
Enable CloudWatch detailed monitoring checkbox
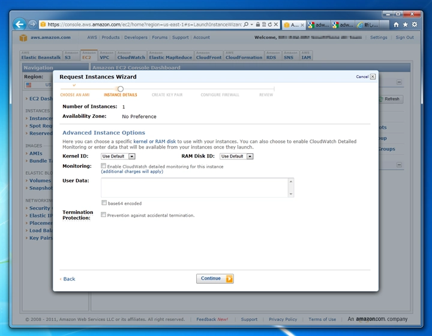(x=103, y=166)
